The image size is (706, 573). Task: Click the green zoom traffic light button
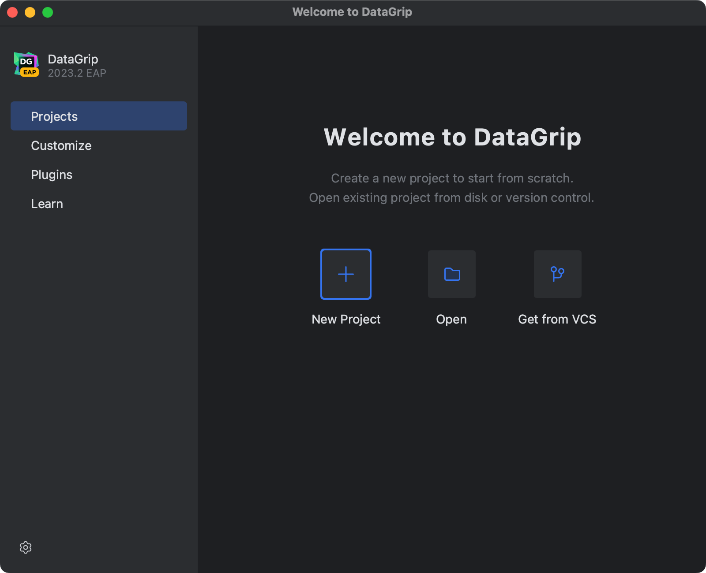pyautogui.click(x=47, y=13)
